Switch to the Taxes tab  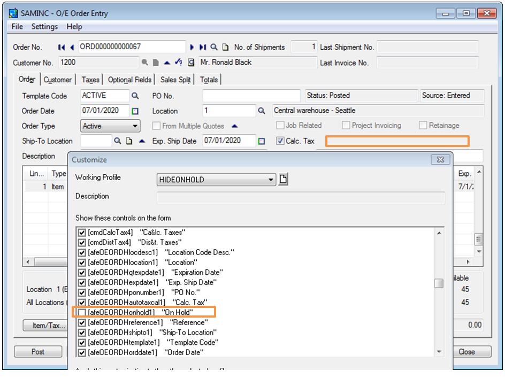[x=90, y=80]
